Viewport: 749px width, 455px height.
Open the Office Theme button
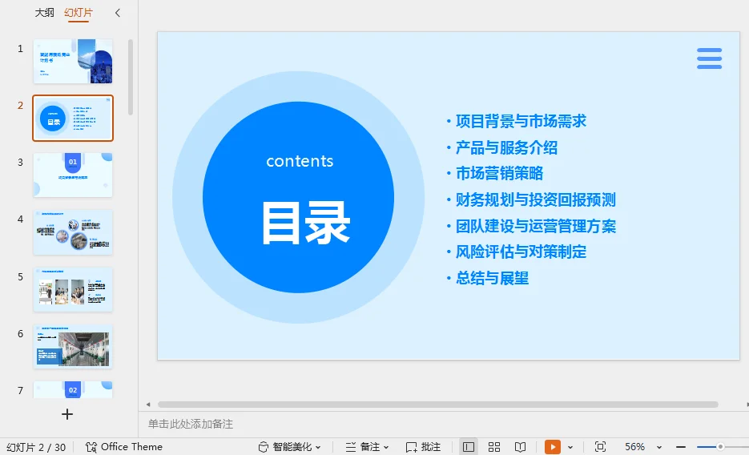(124, 447)
